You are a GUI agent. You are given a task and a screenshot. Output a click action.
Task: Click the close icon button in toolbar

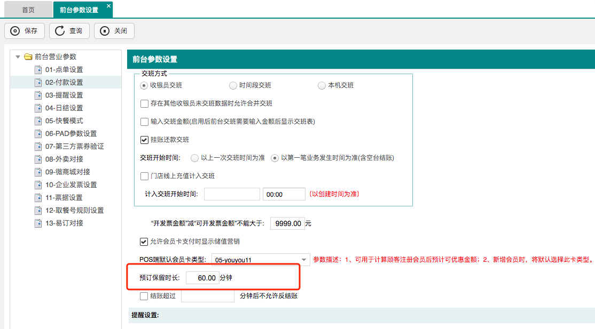pos(105,31)
